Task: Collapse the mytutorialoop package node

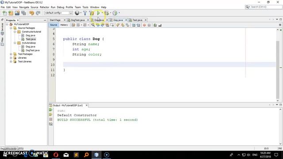Action: coord(15,43)
